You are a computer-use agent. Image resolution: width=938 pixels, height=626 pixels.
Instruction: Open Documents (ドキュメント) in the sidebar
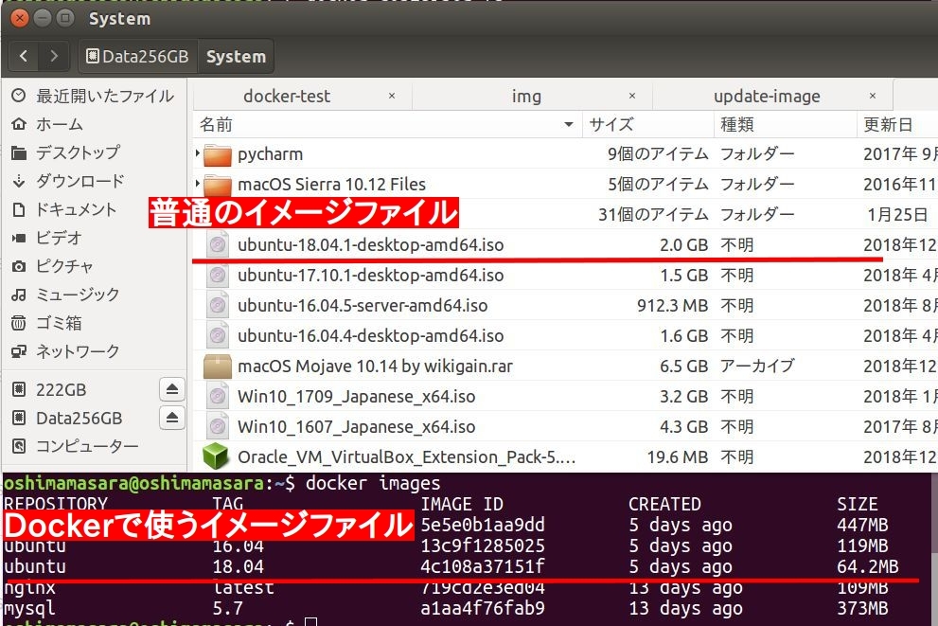click(64, 209)
